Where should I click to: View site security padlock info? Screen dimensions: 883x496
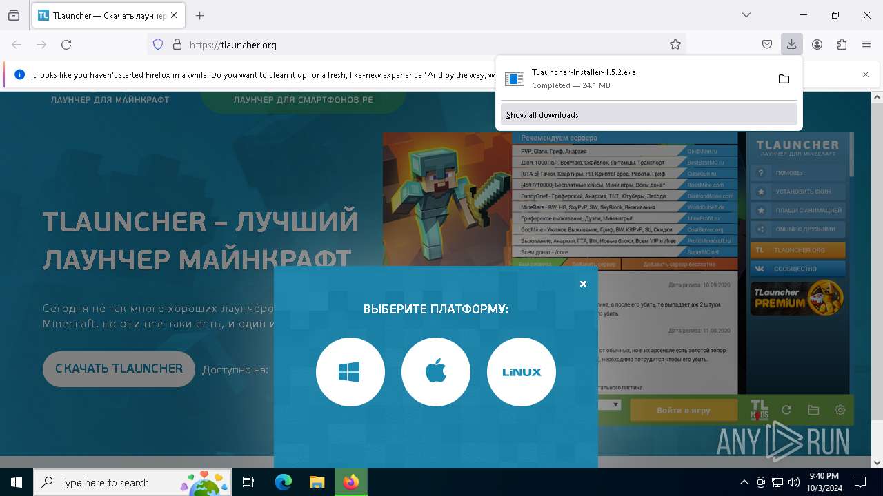[x=177, y=45]
